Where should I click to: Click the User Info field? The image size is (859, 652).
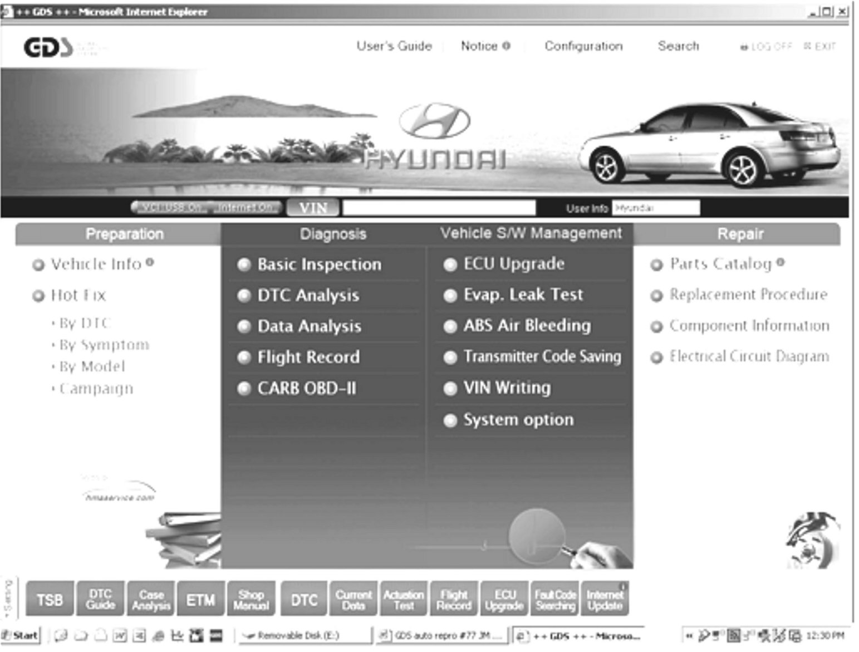click(656, 208)
